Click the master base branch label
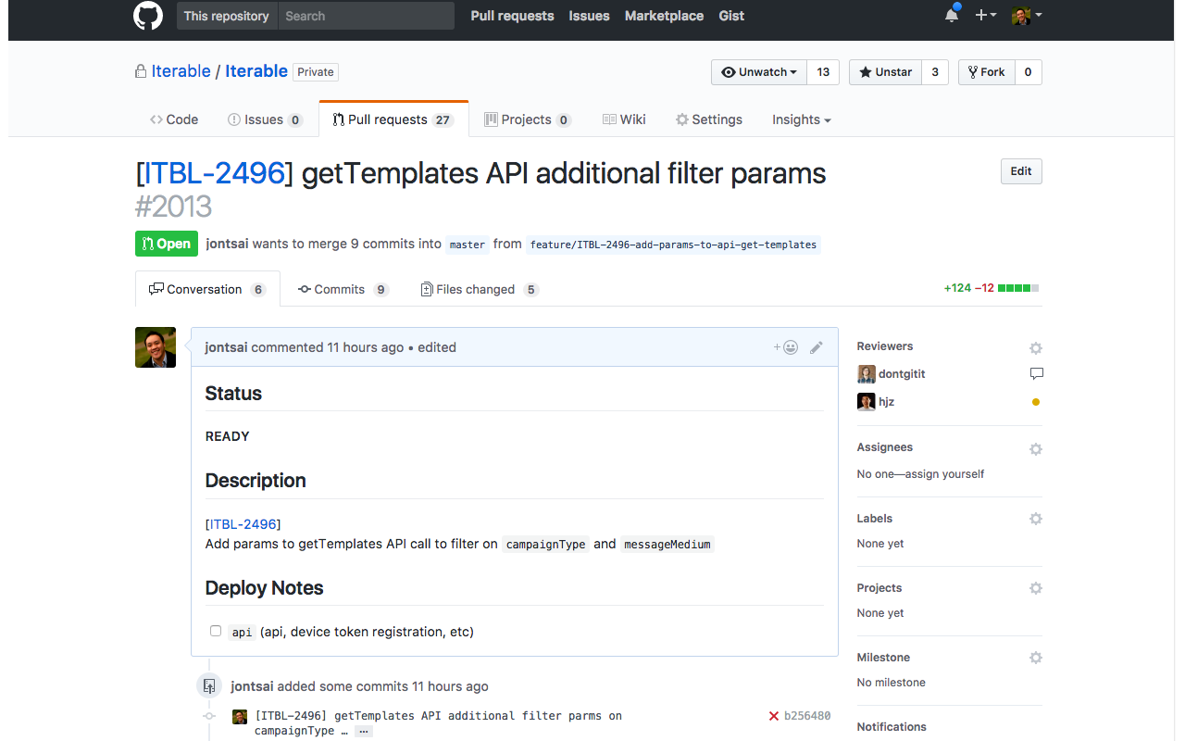1185x741 pixels. [468, 245]
